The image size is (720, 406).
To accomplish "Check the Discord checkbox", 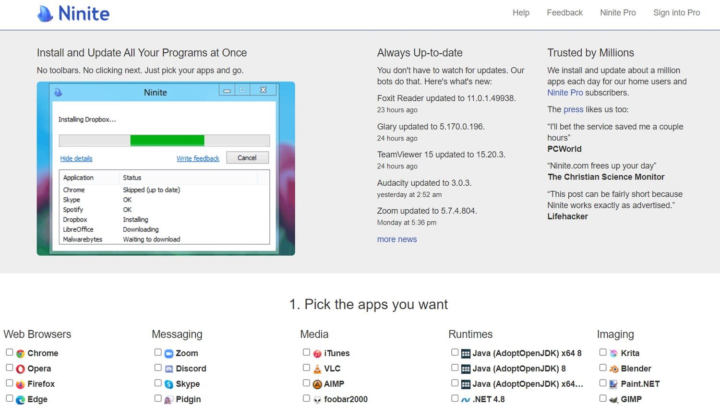I will point(157,368).
